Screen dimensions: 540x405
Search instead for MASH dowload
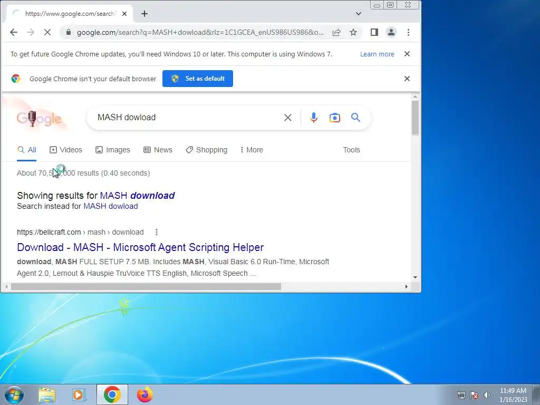coord(111,206)
